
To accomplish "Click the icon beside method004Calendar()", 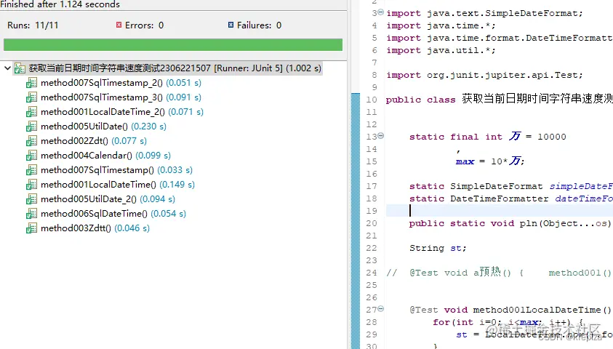I will 32,156.
